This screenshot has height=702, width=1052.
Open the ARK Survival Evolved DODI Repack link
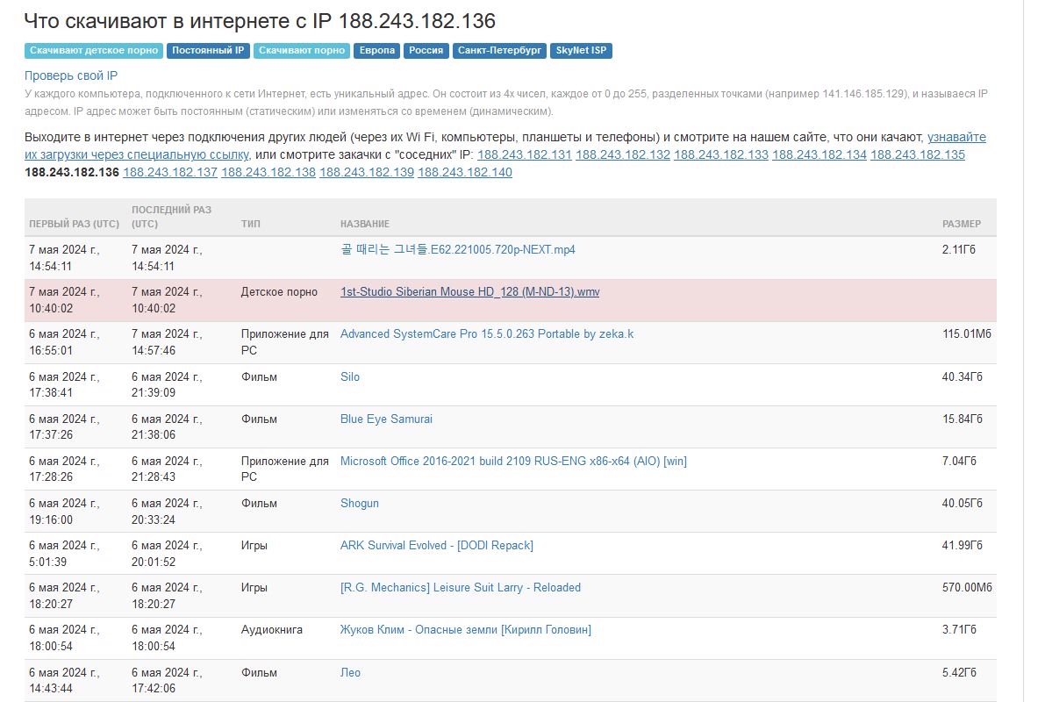436,545
